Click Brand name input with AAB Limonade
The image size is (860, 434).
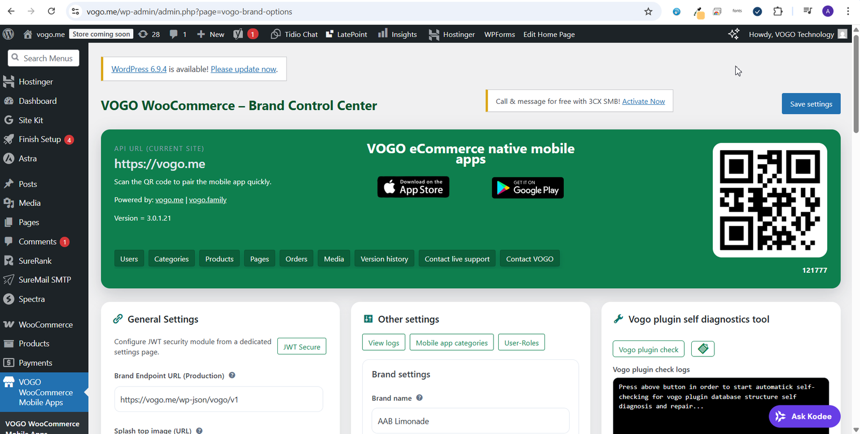470,421
